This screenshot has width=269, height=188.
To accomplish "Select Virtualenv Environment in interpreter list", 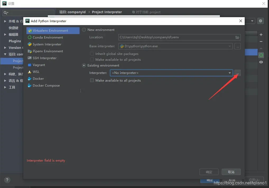I will (53, 31).
